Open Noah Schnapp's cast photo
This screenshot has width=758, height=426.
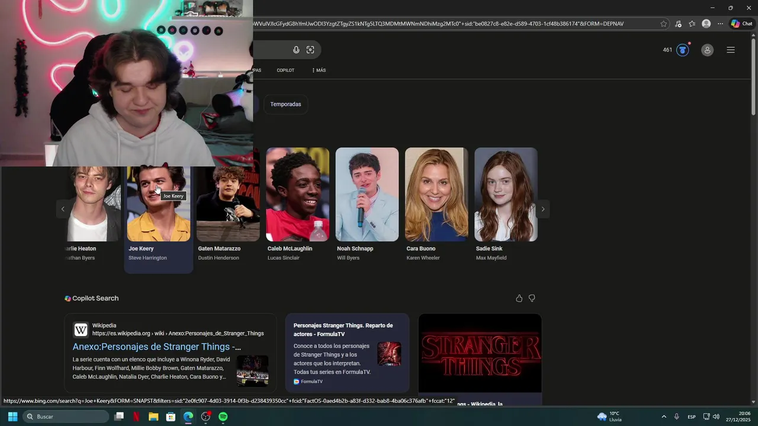tap(367, 195)
